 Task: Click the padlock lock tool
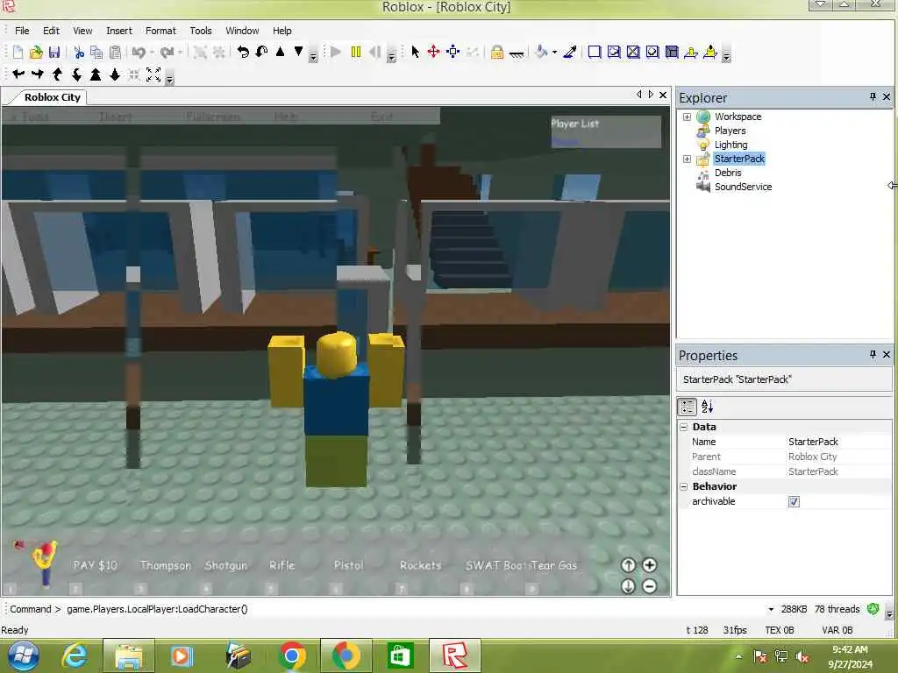497,52
